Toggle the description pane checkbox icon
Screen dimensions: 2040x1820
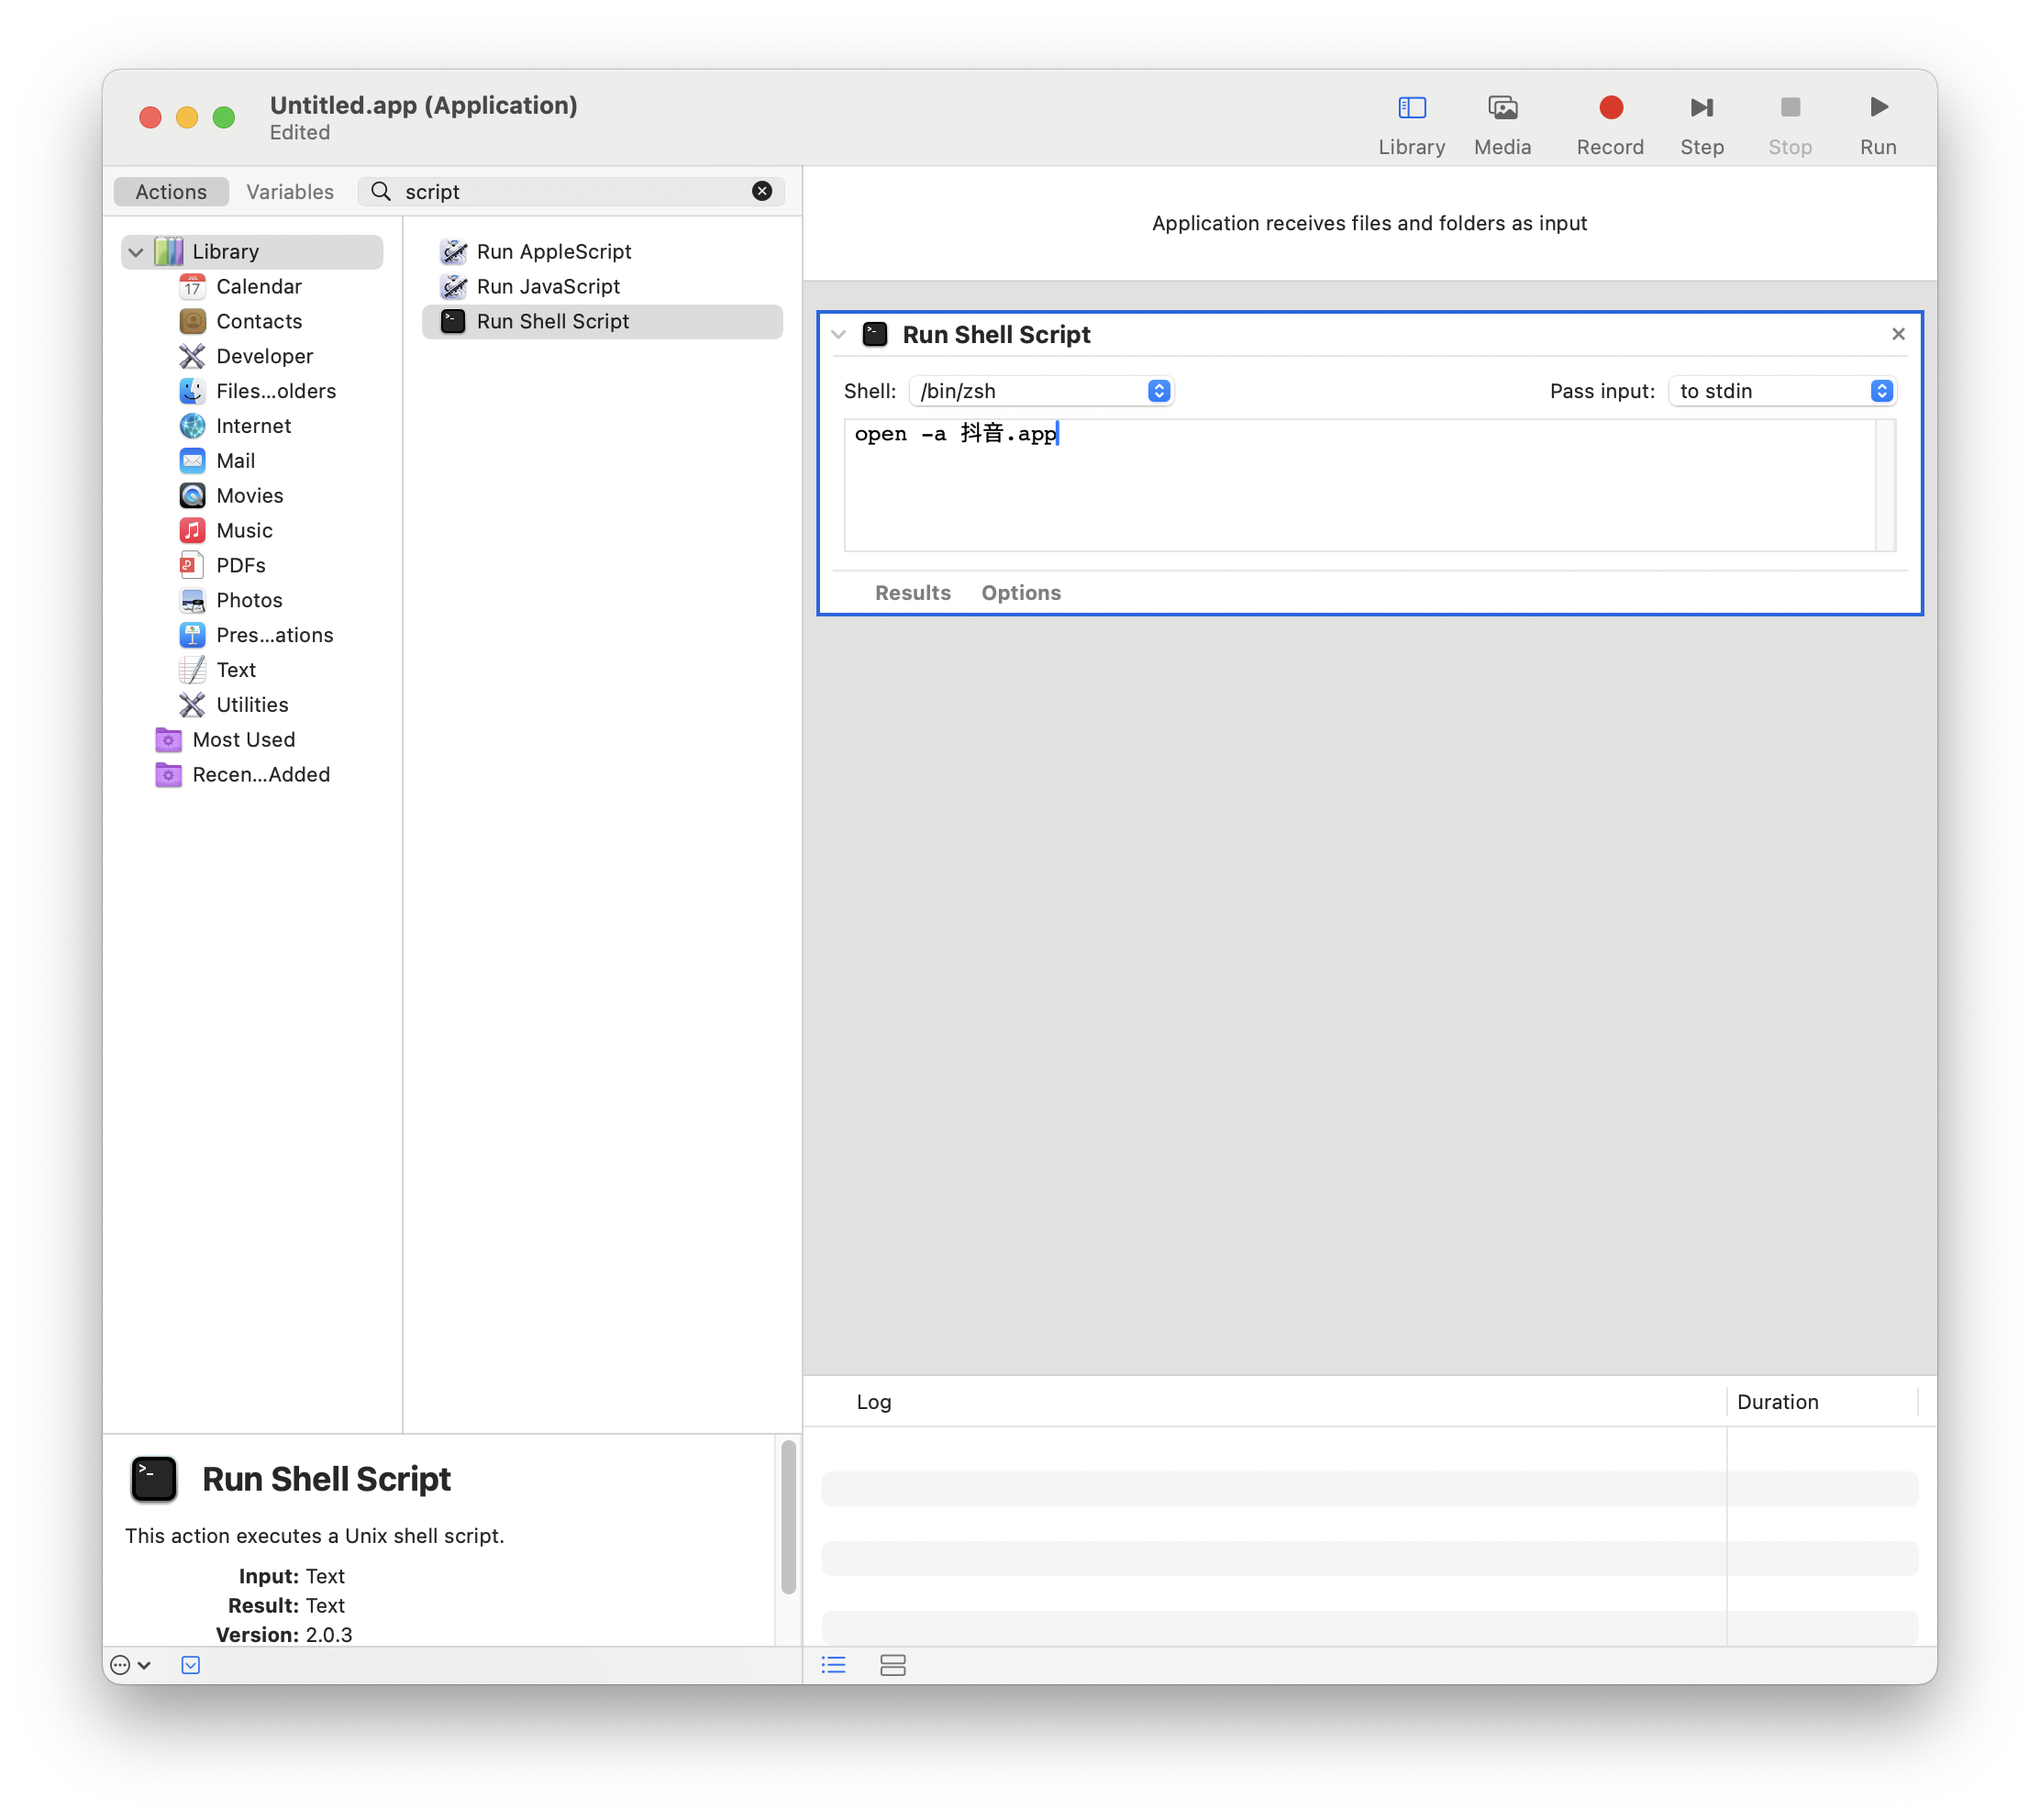(190, 1665)
